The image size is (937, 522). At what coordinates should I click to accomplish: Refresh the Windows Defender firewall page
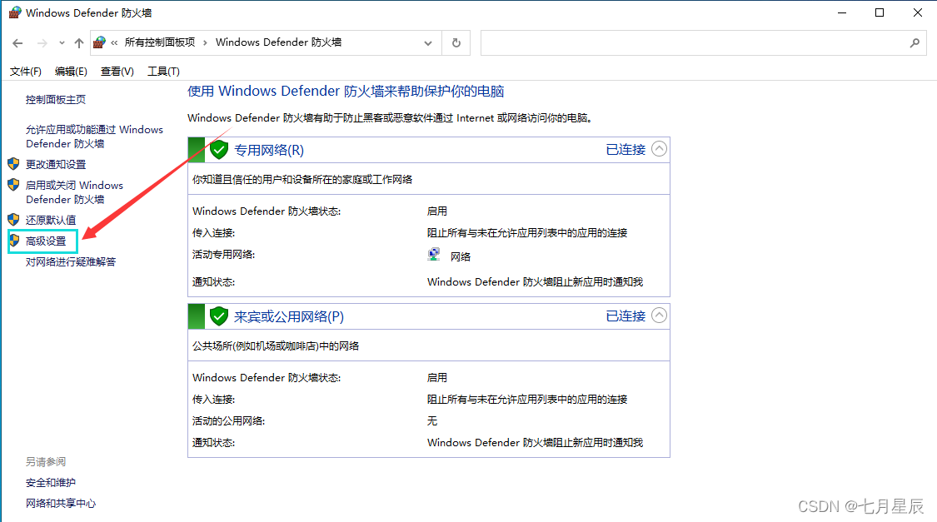pyautogui.click(x=456, y=43)
